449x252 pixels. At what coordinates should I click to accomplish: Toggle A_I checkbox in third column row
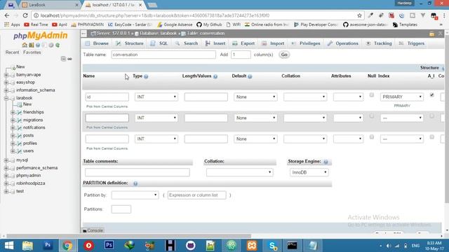[x=431, y=137]
